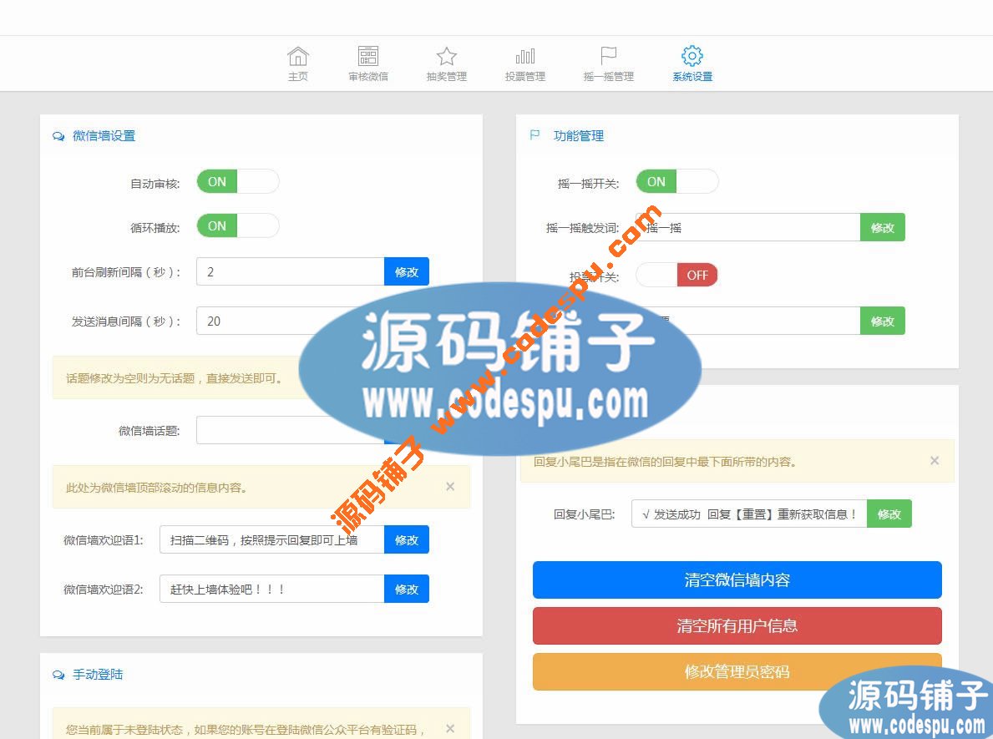Click the 清空微信墙内容 button

tap(737, 580)
